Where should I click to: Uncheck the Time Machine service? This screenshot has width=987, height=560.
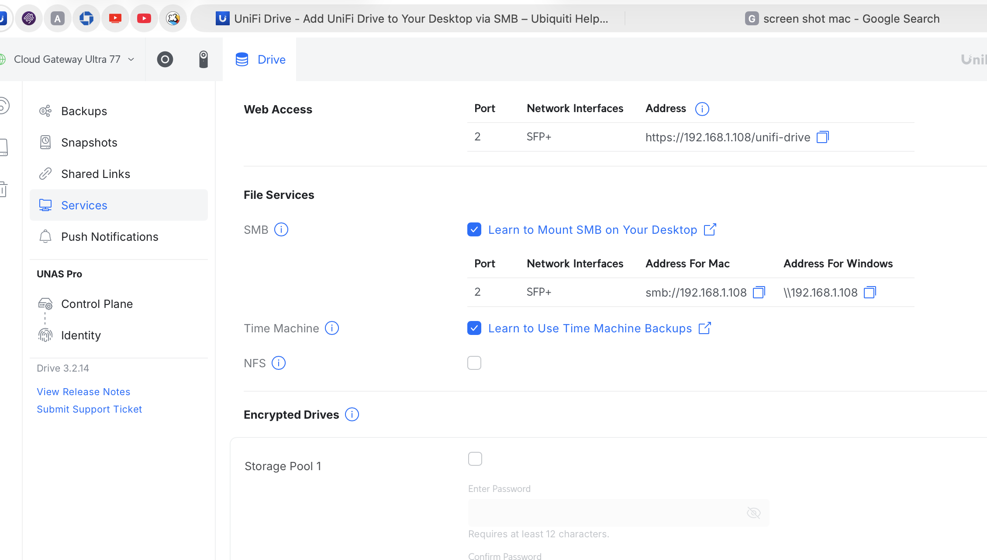474,328
